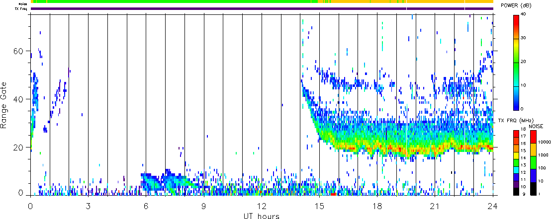Screen dimensions: 551x219
Task: Pick the black 9–10 MHz TX FRQ swatch
Action: [x=516, y=191]
